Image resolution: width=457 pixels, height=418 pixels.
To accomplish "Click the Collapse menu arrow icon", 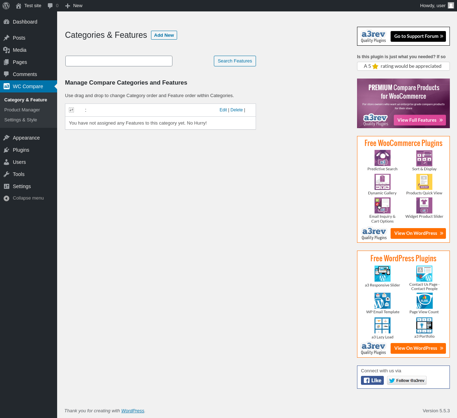I will point(6,198).
